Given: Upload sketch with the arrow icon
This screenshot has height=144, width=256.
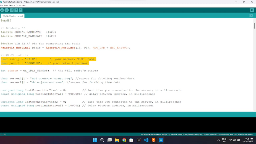Looking at the screenshot, I should 7,10.
